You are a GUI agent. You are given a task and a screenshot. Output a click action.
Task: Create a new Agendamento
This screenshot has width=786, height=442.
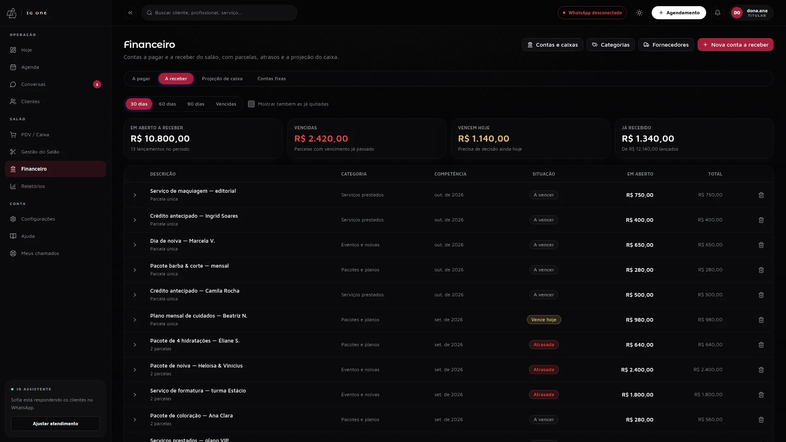678,13
